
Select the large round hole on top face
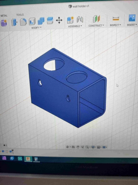[54, 64]
